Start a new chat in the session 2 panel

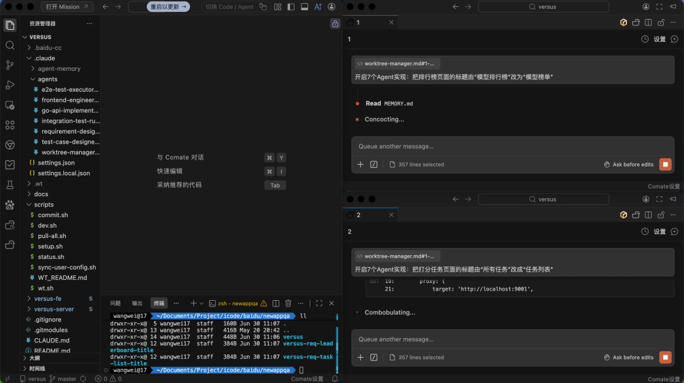pyautogui.click(x=674, y=232)
